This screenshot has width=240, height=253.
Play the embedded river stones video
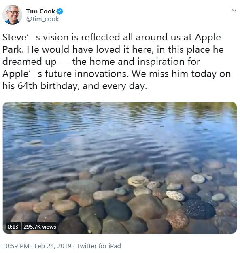click(x=120, y=168)
